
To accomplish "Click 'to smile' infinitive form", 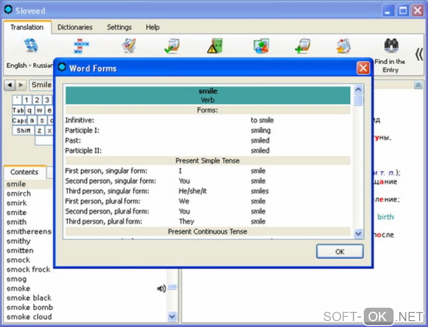I will [262, 120].
